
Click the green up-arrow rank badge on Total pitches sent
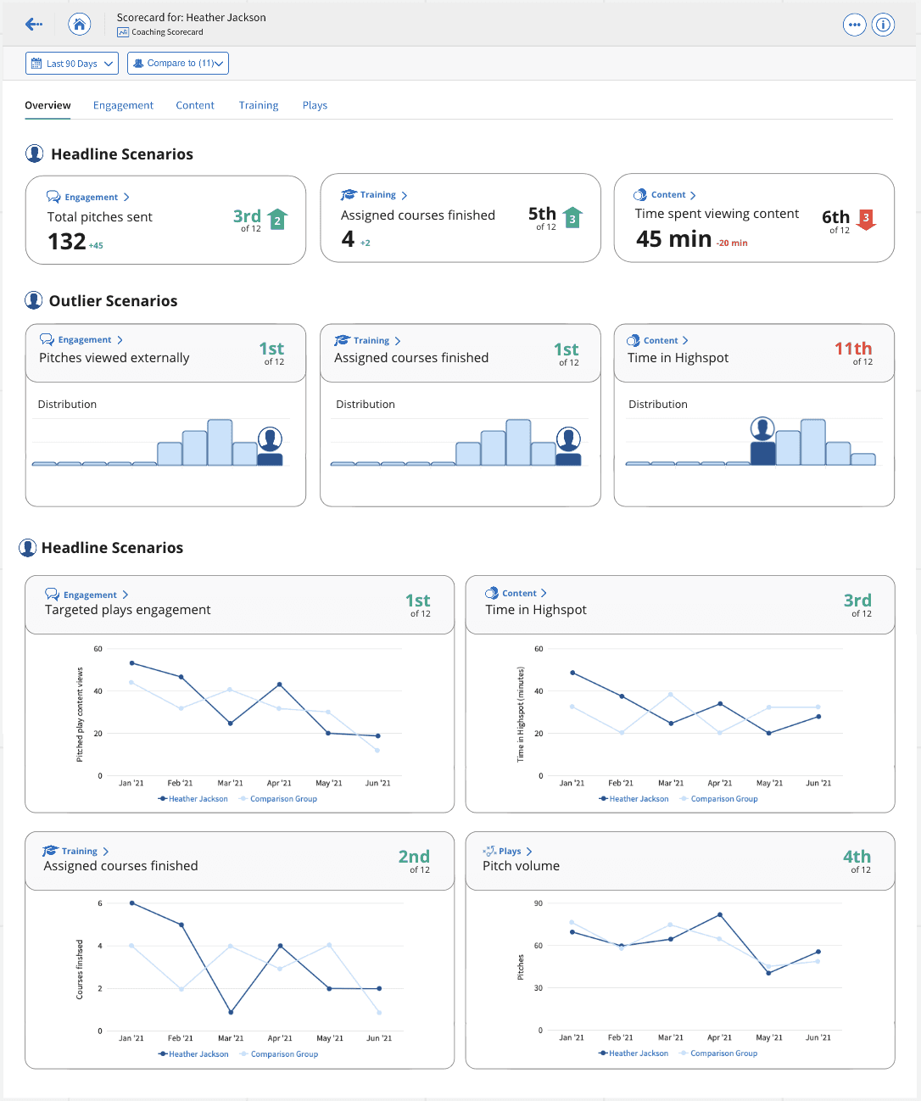[277, 220]
